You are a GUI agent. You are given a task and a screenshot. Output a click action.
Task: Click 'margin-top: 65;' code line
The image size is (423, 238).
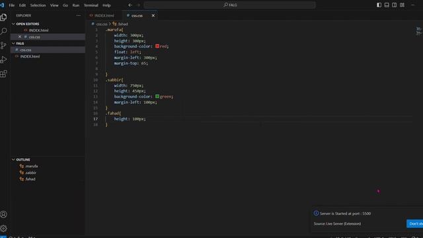coord(131,63)
